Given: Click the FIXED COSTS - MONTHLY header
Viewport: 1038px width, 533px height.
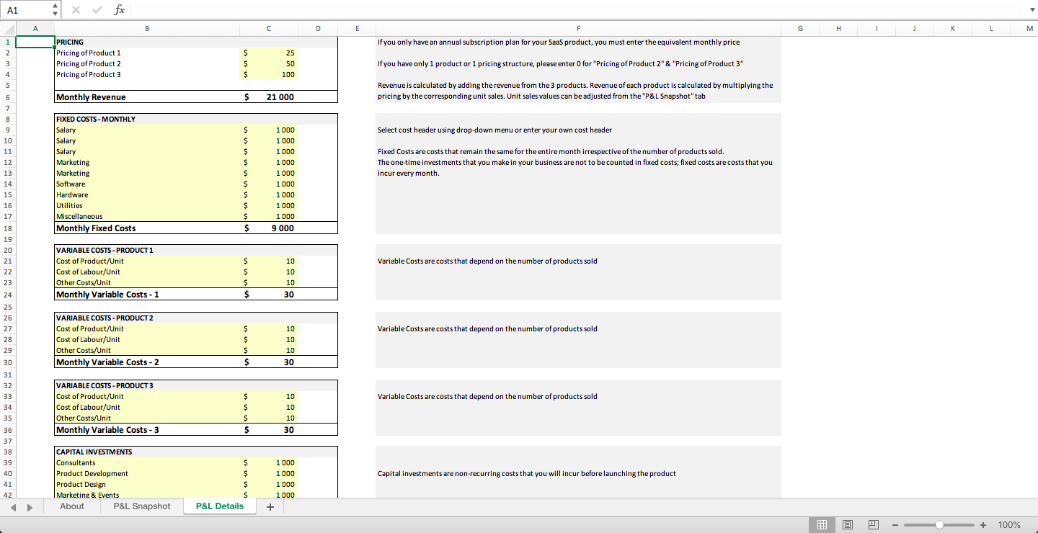Looking at the screenshot, I should click(146, 119).
